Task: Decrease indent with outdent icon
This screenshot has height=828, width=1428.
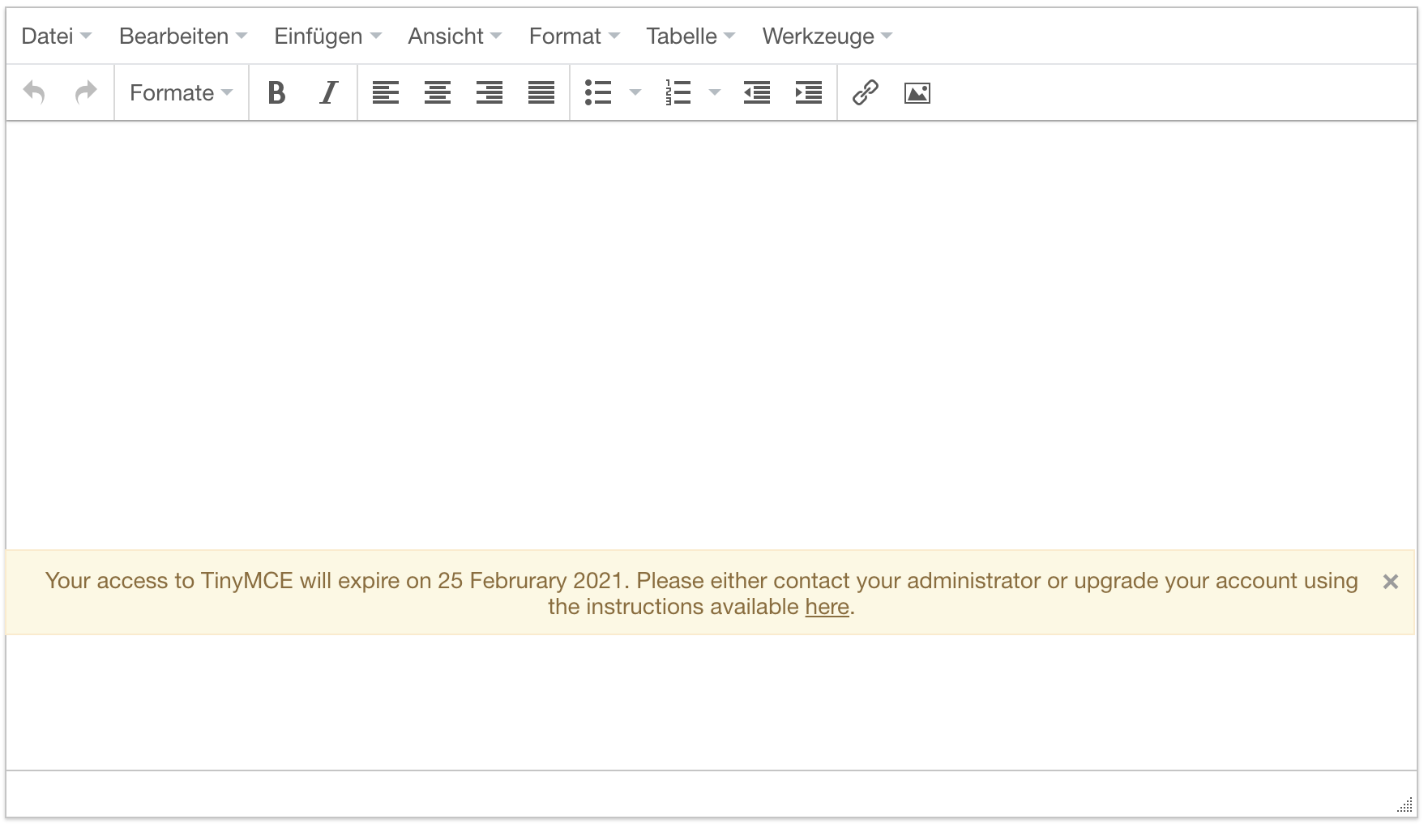Action: [x=757, y=92]
